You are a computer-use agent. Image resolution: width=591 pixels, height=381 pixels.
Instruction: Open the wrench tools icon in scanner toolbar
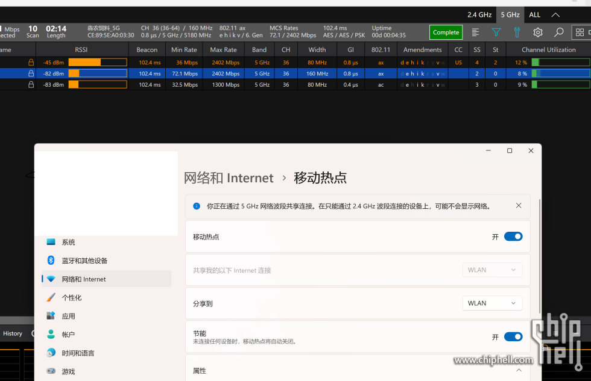click(517, 33)
